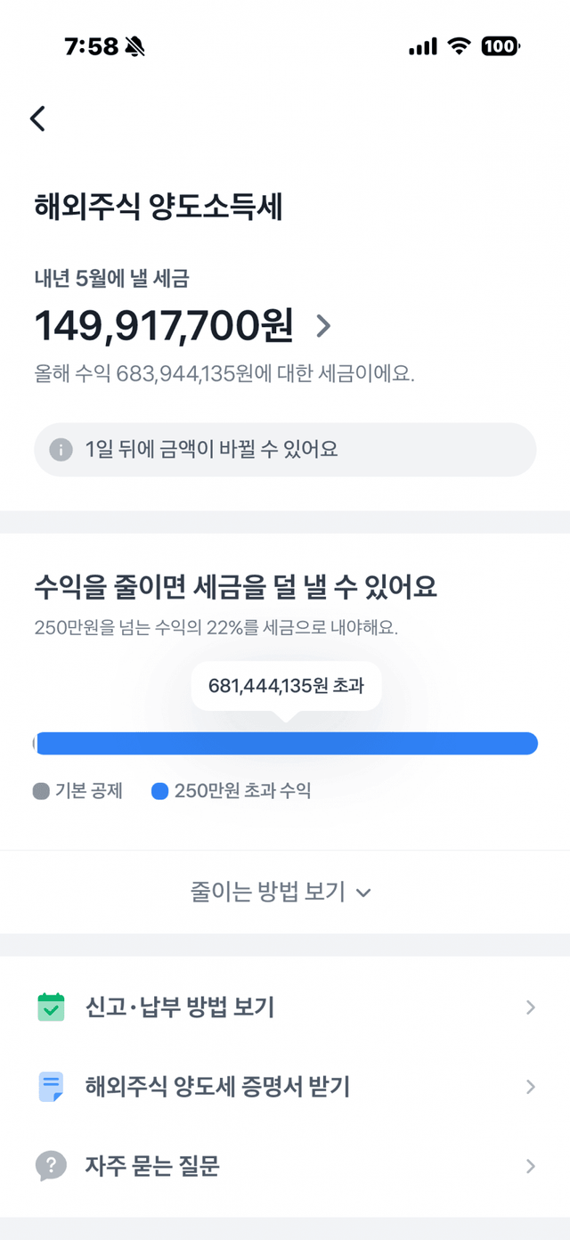This screenshot has width=570, height=1240.
Task: Tap the question mark icon beside 자주 묻는 질문
Action: coord(51,1166)
